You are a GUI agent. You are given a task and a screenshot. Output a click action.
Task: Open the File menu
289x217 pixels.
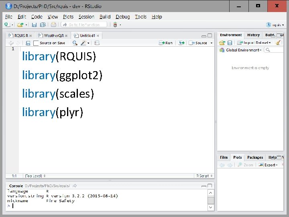pyautogui.click(x=9, y=17)
